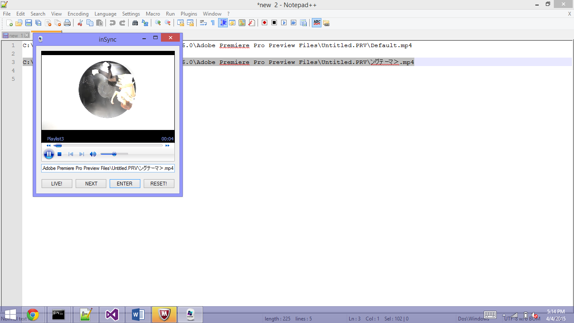Create a new document with the New toolbar icon

(x=9, y=23)
